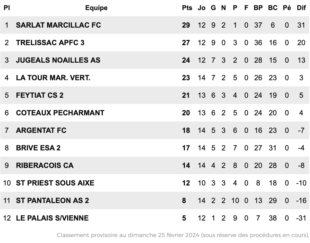Click the BC column header
310x243 pixels.
coord(273,8)
